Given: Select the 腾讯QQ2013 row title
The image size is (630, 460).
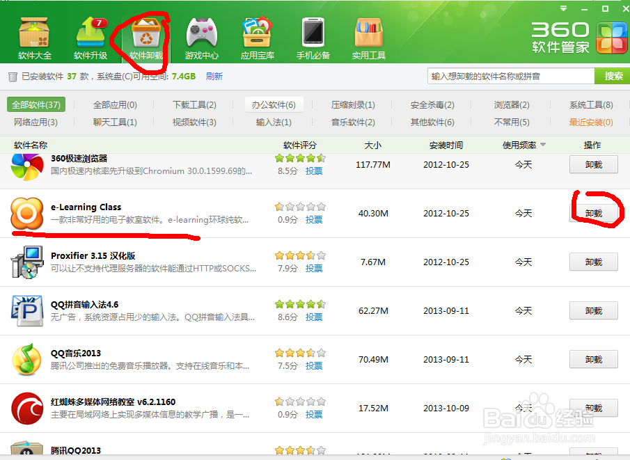Looking at the screenshot, I should [x=76, y=450].
